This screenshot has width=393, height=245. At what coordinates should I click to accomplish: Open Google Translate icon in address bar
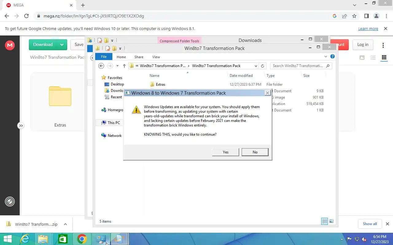coord(335,16)
